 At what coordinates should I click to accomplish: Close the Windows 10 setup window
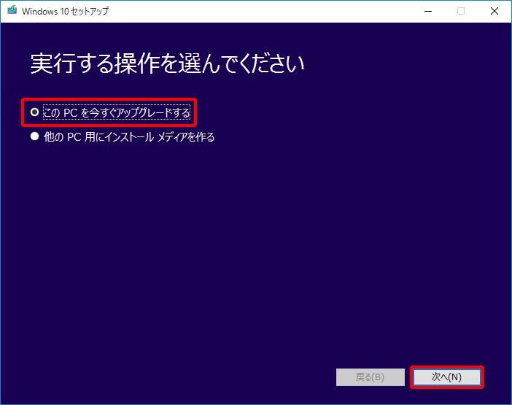pos(494,11)
